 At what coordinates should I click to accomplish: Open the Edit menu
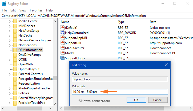pyautogui.click(x=13, y=10)
